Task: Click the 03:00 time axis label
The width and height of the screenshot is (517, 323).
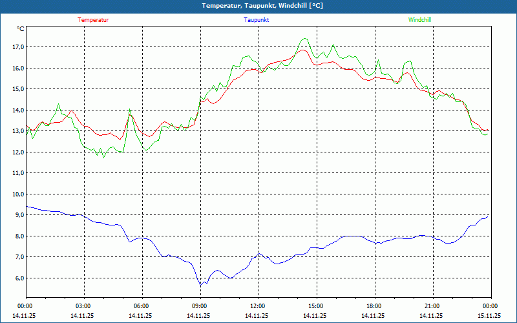Action: pos(83,306)
